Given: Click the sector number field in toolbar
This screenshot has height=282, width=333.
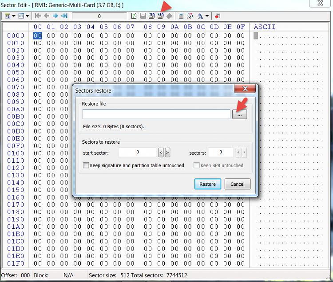Looking at the screenshot, I should 99,16.
